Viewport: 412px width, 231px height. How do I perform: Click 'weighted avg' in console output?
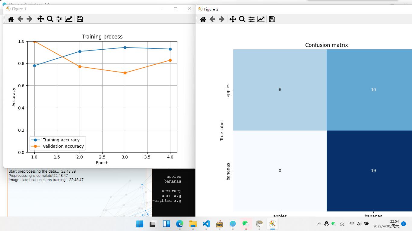(x=167, y=200)
